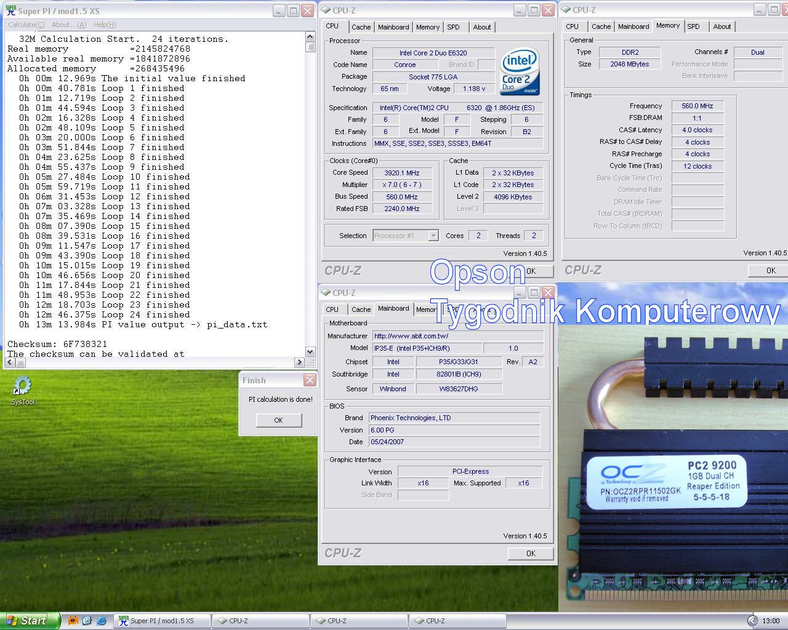Click the Super PI scrollbar down arrow
This screenshot has width=788, height=630.
310,352
